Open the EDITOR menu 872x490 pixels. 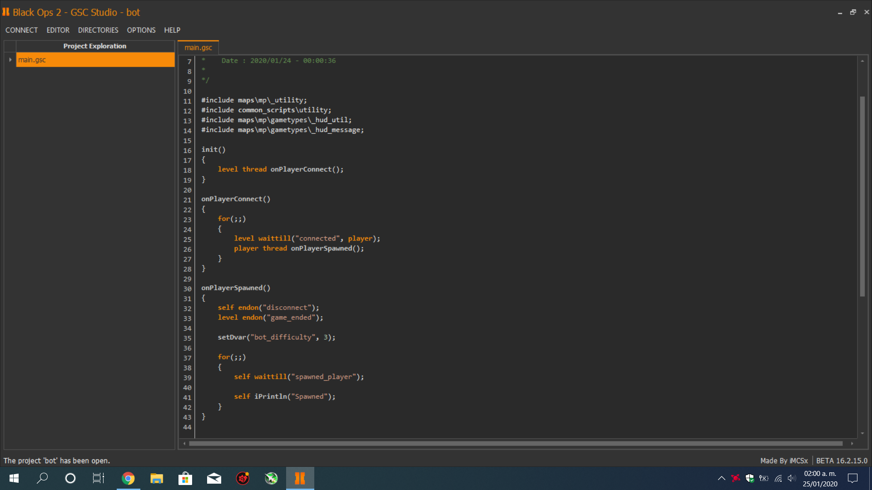pos(58,30)
